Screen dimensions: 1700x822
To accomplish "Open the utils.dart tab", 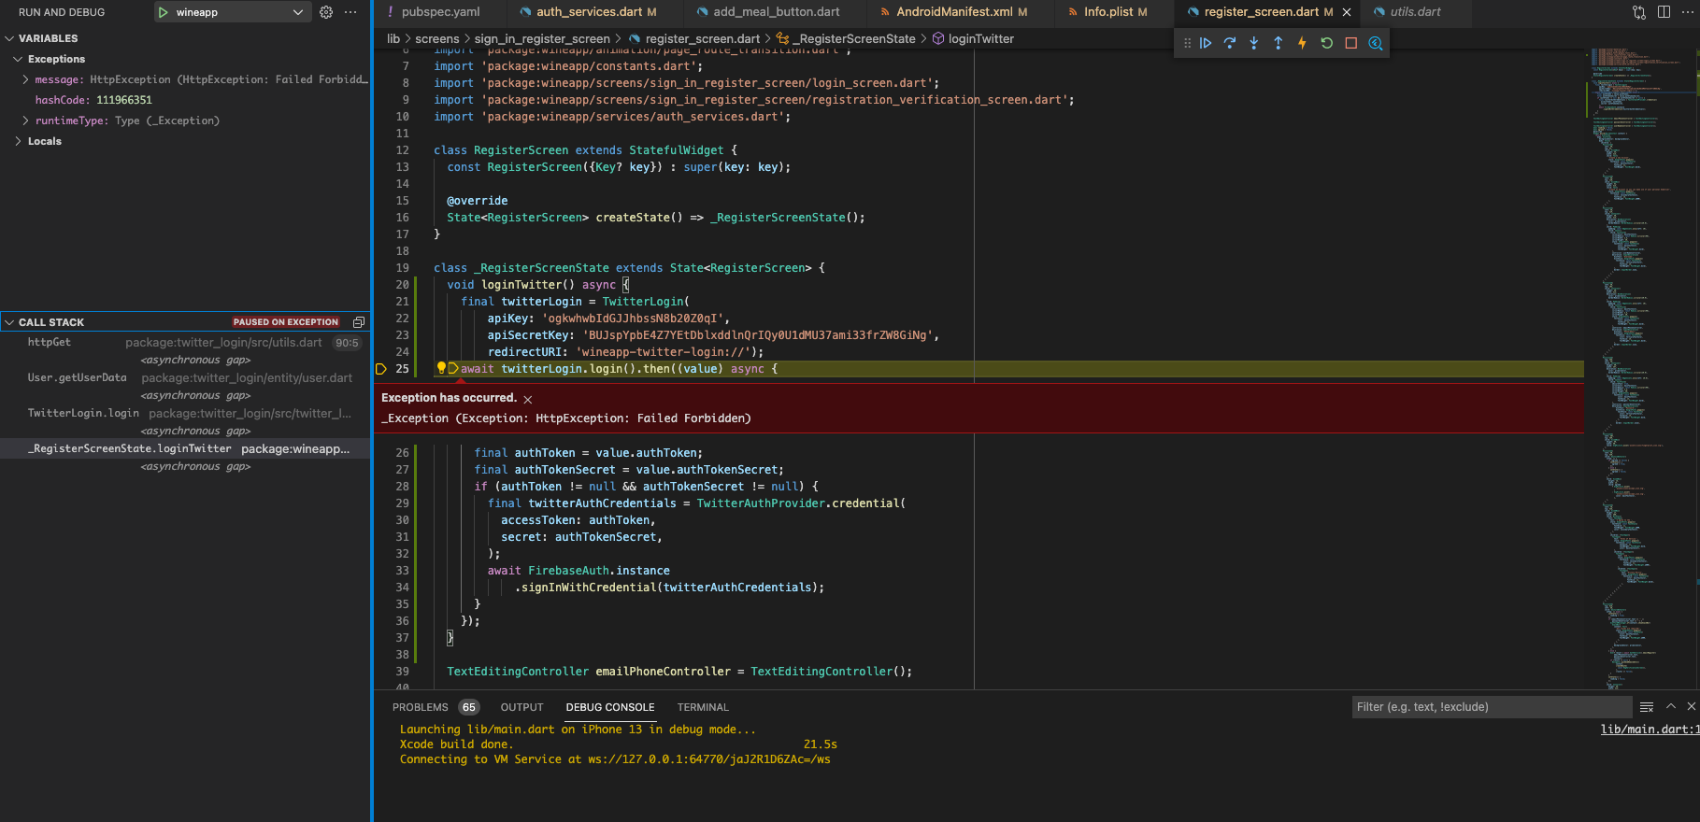I will 1415,12.
